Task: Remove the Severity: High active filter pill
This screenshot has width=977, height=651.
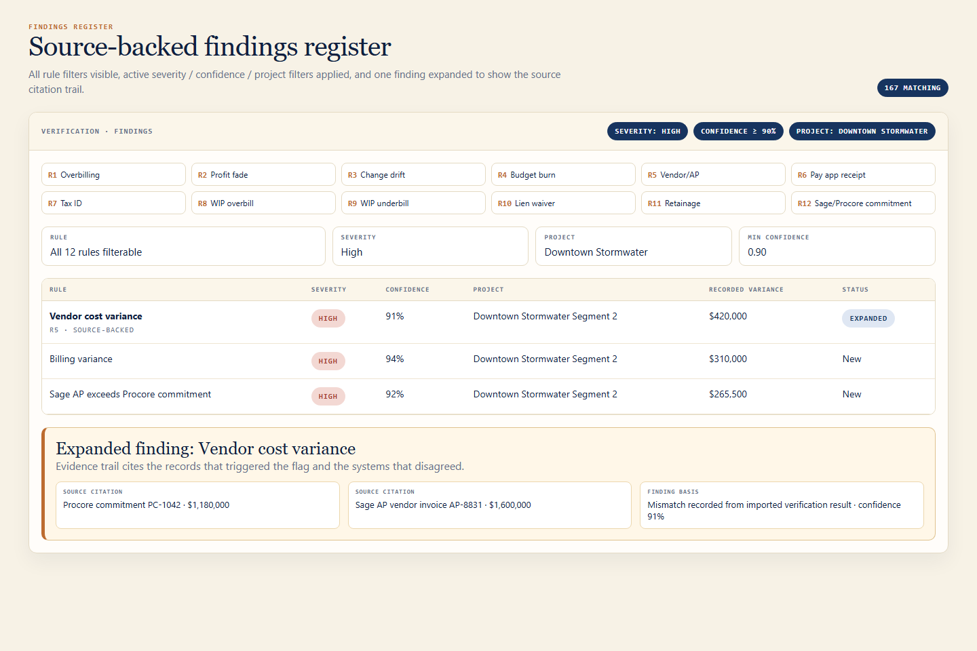Action: [647, 132]
